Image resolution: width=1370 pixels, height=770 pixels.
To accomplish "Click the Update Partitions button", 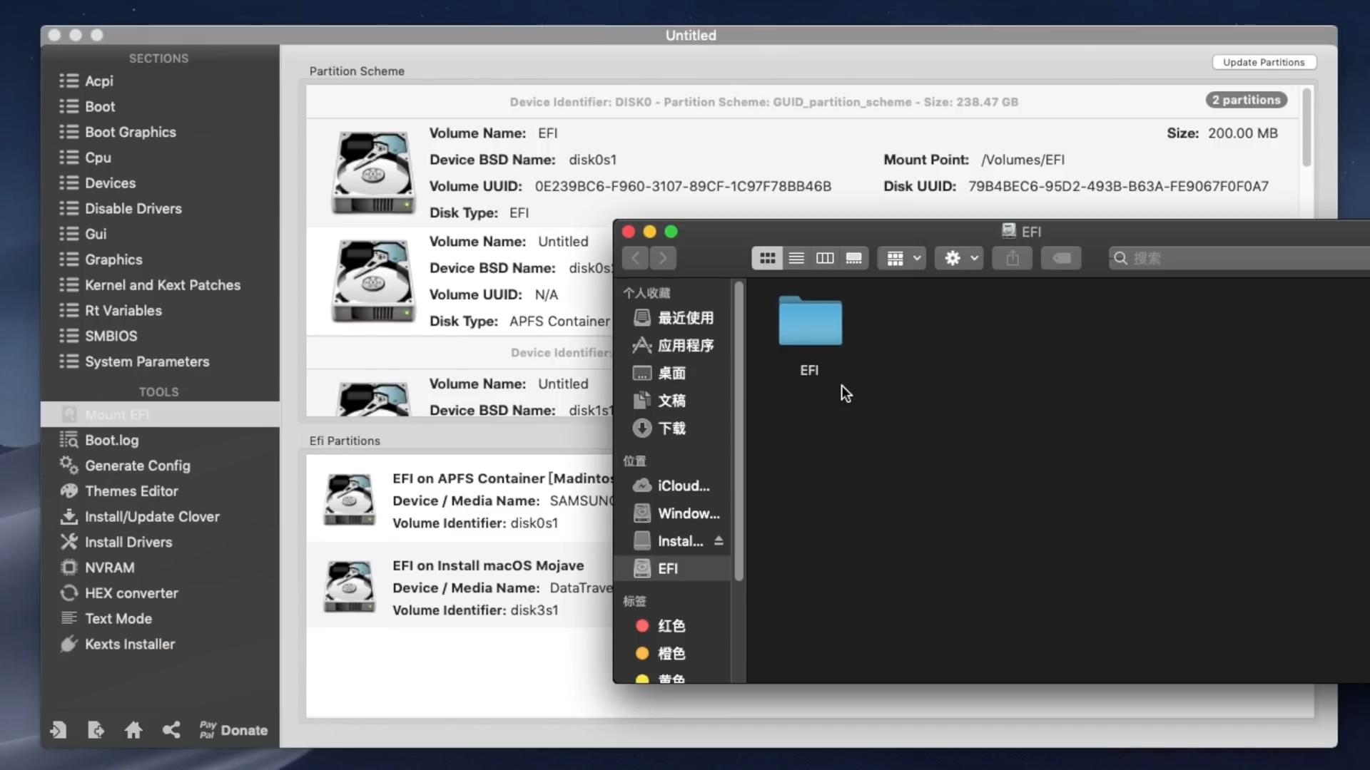I will [1263, 62].
